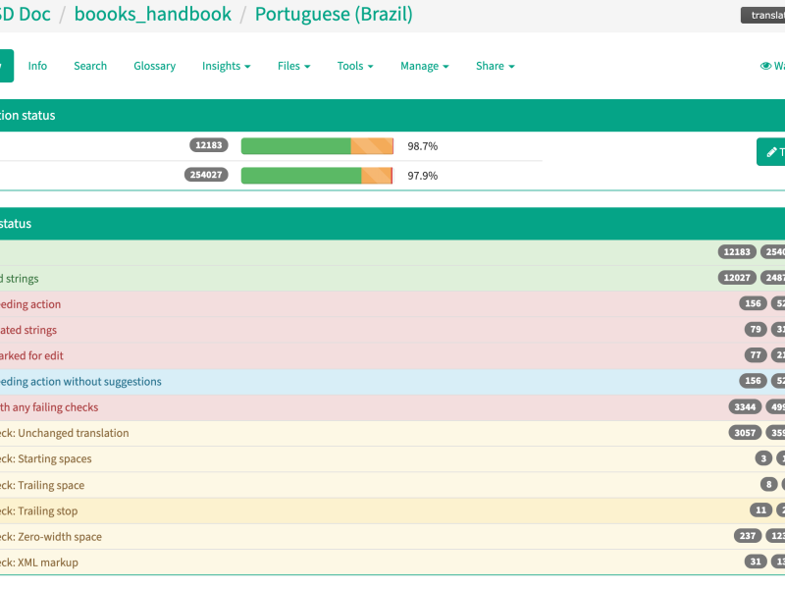
Task: Click the 11 trailing stop badge
Action: click(761, 510)
